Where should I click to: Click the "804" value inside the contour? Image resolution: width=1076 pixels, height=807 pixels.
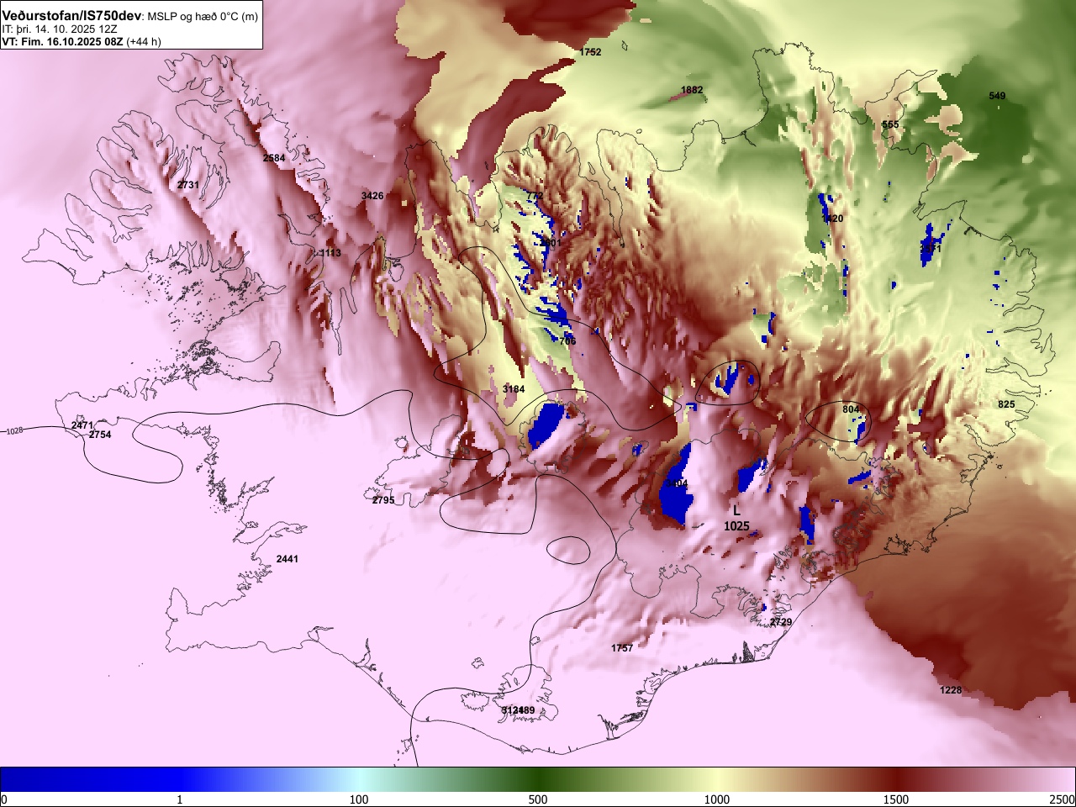(851, 409)
